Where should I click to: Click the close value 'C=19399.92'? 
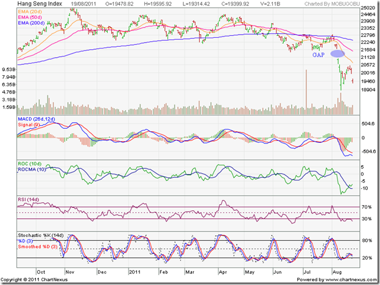[235, 4]
